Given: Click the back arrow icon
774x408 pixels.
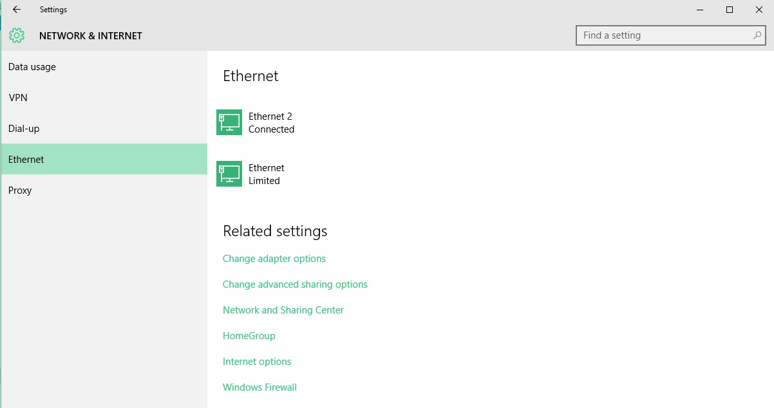Looking at the screenshot, I should click(x=17, y=10).
